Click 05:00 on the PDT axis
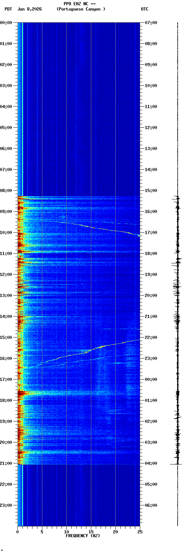Viewport: 193px width, 554px height. (6, 128)
